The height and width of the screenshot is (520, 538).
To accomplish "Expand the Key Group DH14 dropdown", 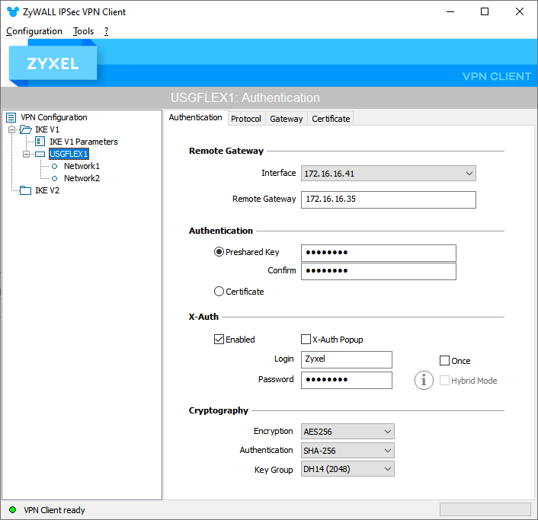I will pyautogui.click(x=347, y=470).
